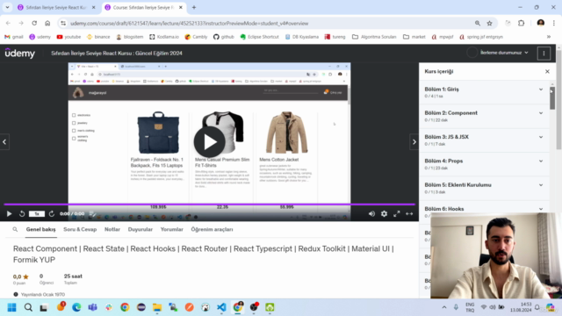Open the Kodlama.io bookmark

coord(164,37)
